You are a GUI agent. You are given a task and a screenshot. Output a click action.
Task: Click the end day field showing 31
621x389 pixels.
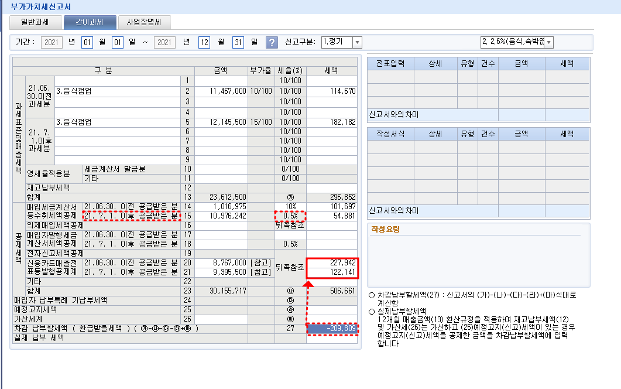pyautogui.click(x=238, y=42)
